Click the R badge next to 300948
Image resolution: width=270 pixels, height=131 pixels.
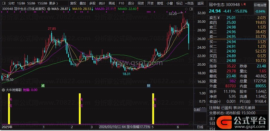coord(245,4)
